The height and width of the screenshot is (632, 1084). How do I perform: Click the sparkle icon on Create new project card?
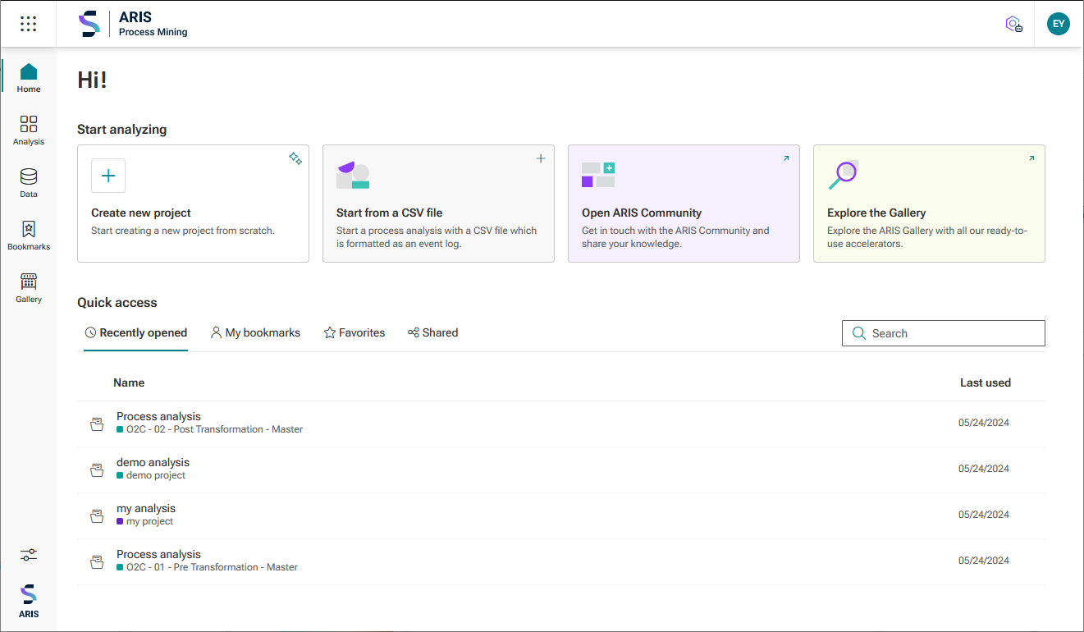tap(295, 158)
